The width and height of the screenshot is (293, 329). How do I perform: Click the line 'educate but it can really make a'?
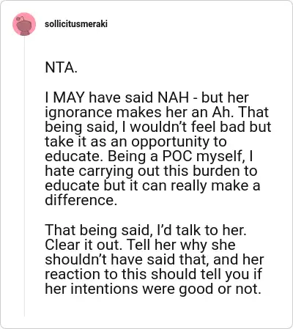(152, 185)
